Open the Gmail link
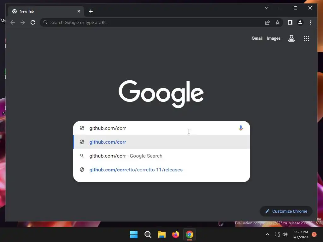This screenshot has height=242, width=323. pyautogui.click(x=257, y=38)
